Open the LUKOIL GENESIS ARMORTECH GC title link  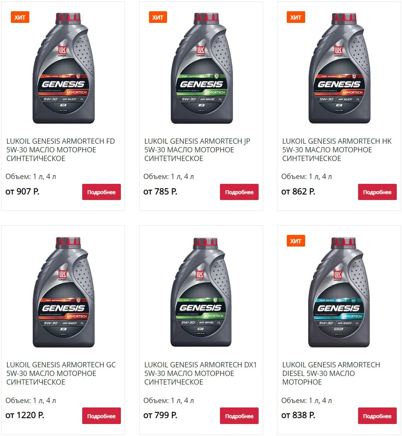[x=61, y=373]
